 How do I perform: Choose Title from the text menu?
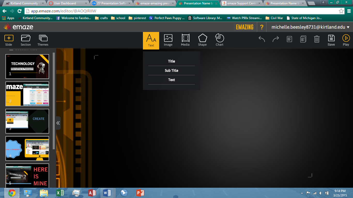tap(172, 61)
